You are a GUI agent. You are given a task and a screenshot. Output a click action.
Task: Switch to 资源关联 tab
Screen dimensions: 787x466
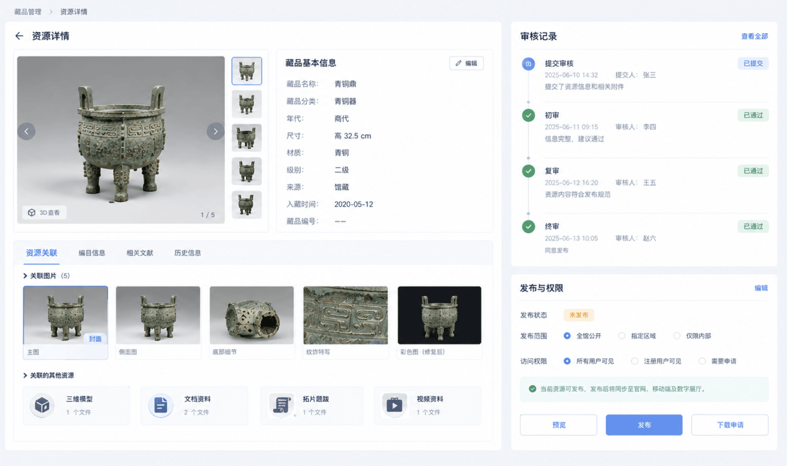pyautogui.click(x=41, y=253)
